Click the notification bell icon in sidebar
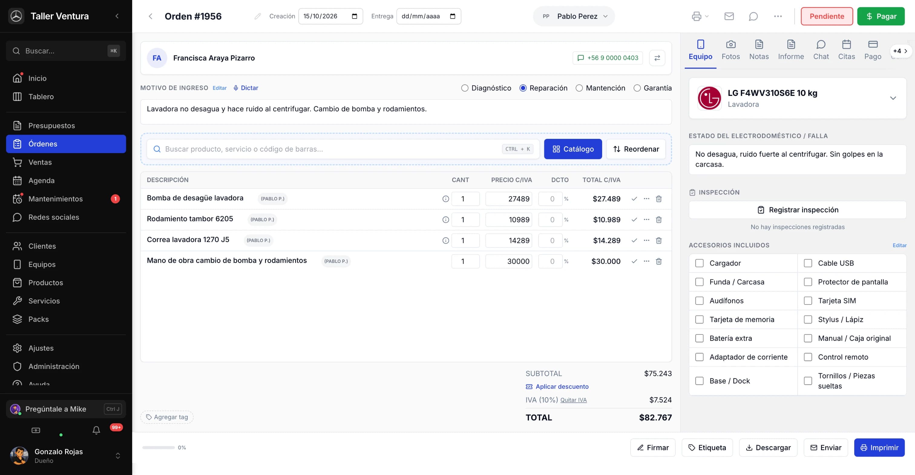This screenshot has height=475, width=915. coord(96,430)
